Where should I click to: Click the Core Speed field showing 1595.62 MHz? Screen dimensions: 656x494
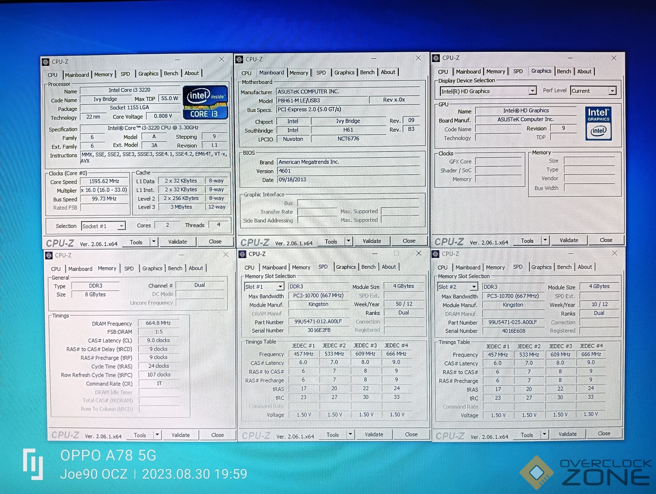(x=104, y=181)
